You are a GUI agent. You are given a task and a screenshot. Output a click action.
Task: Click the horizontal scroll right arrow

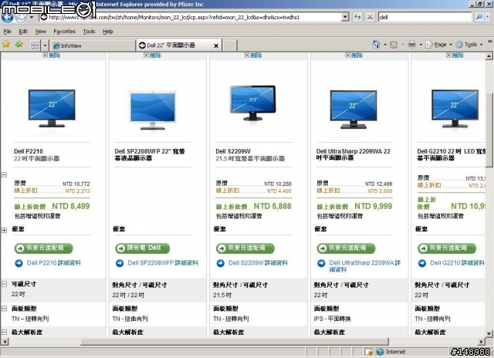click(x=481, y=342)
